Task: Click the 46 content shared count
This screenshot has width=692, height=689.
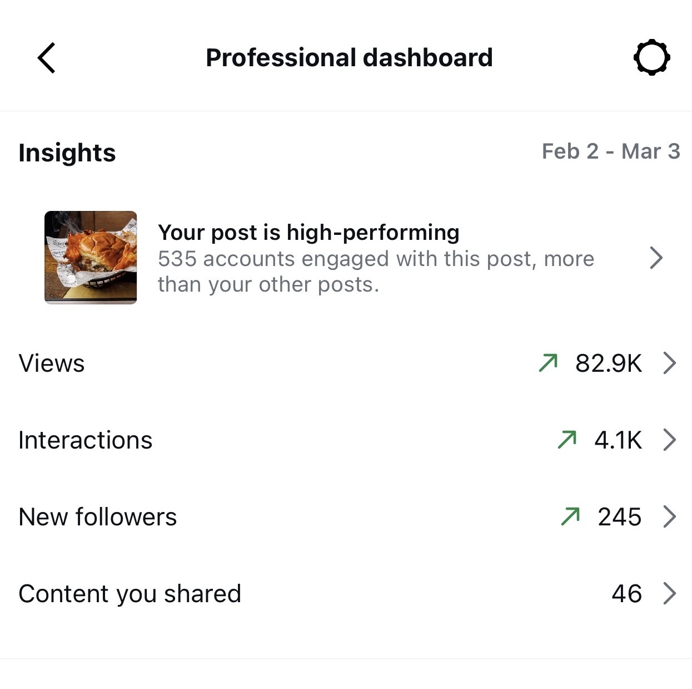Action: tap(626, 594)
